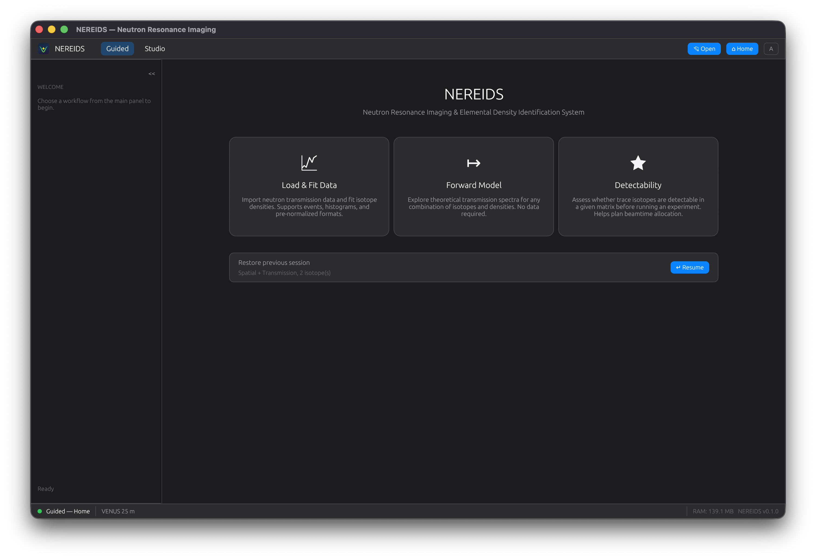Screen dimensions: 816x559
Task: Click the return-arrow icon on Resume button
Action: pos(678,267)
